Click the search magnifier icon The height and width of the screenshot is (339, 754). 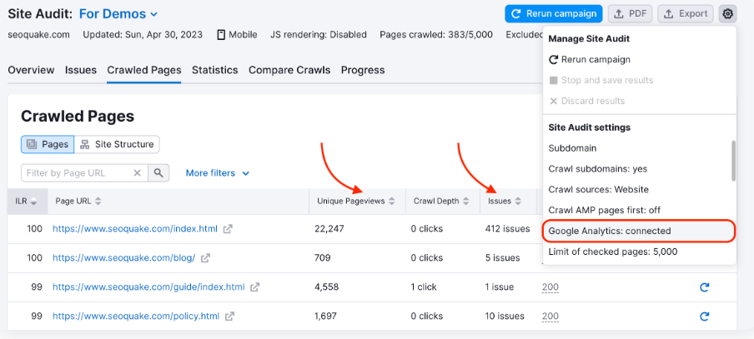point(158,173)
